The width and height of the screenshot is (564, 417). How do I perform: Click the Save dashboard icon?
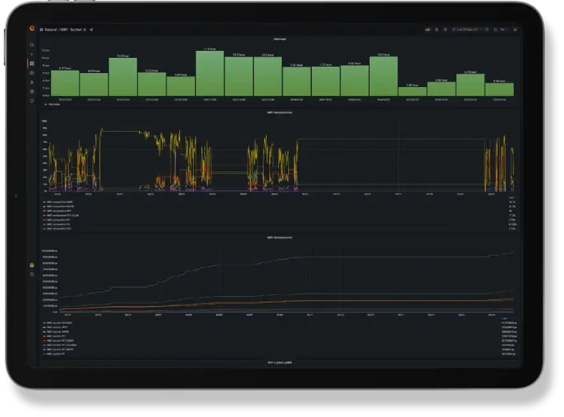[x=437, y=29]
